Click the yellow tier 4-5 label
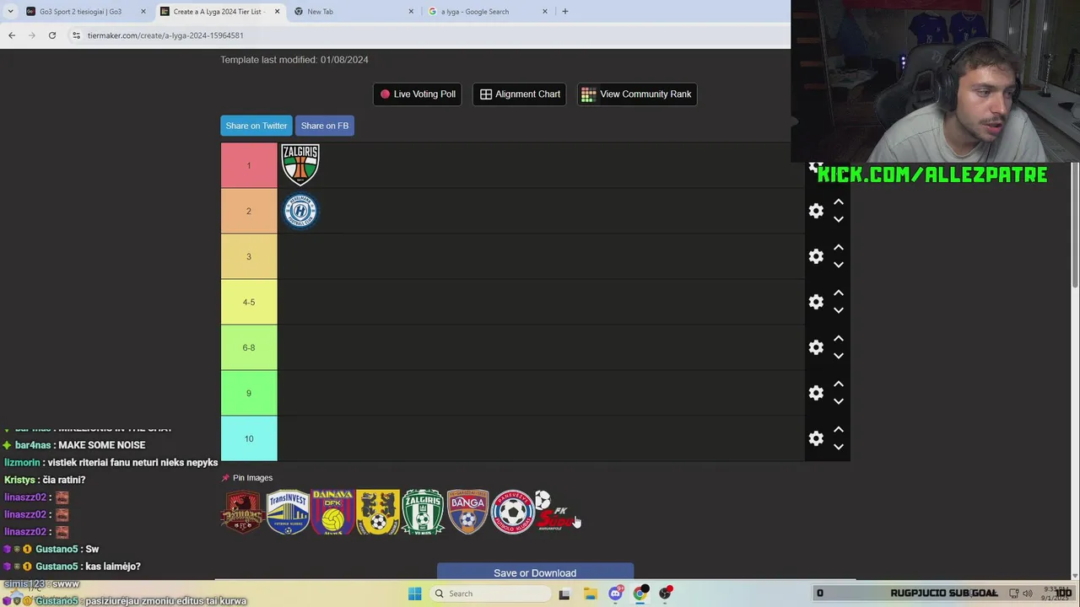Screen dimensions: 1080x607 point(249,302)
